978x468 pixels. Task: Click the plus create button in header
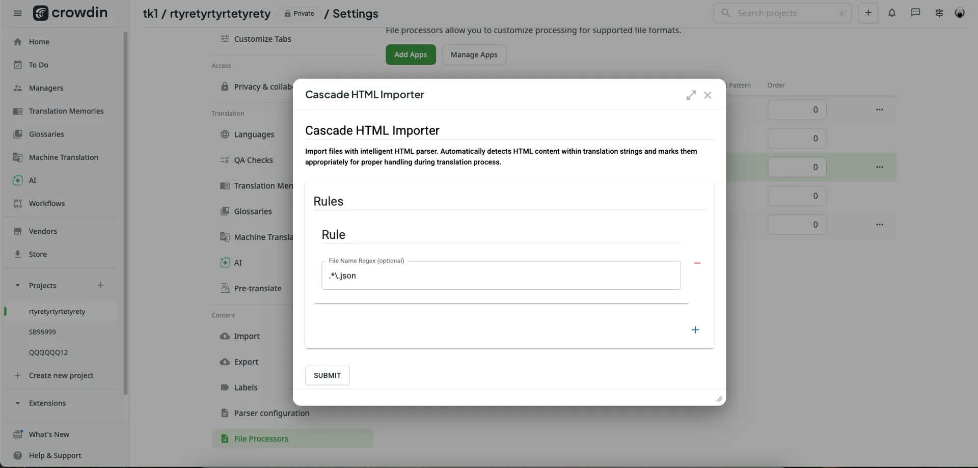868,13
